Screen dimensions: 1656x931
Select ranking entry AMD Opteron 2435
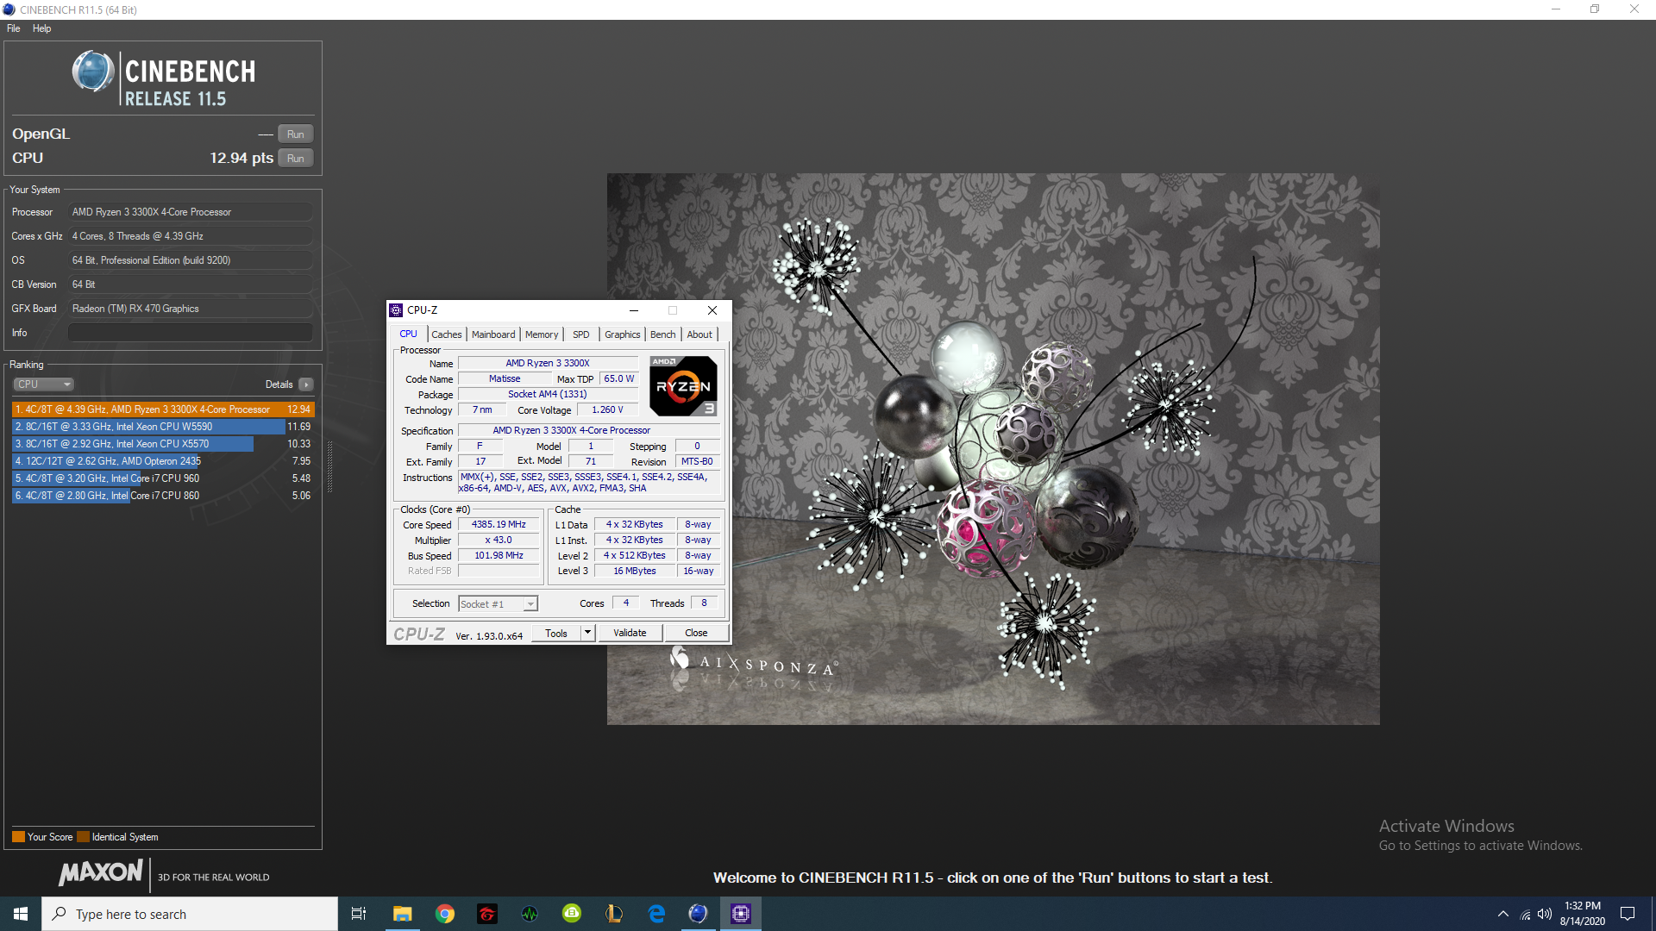click(163, 461)
